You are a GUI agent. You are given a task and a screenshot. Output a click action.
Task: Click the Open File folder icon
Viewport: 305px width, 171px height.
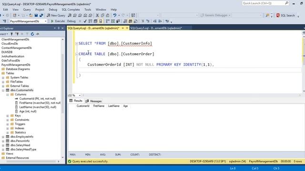[x=30, y=15]
